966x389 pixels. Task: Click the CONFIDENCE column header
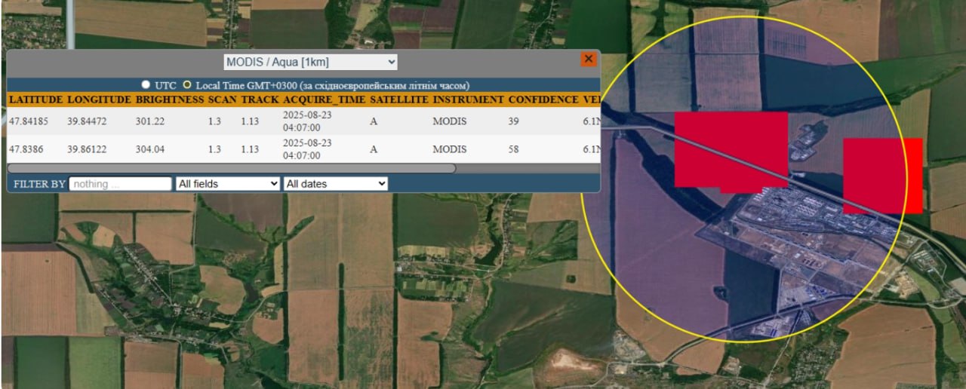[x=542, y=100]
